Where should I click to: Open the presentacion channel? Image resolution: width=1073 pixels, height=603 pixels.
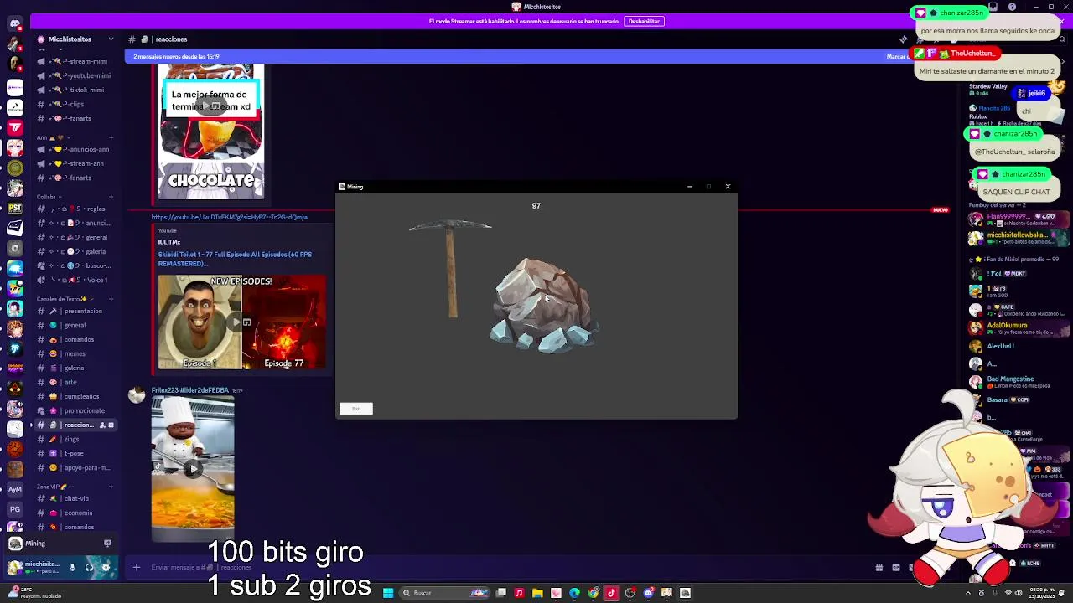[x=74, y=311]
